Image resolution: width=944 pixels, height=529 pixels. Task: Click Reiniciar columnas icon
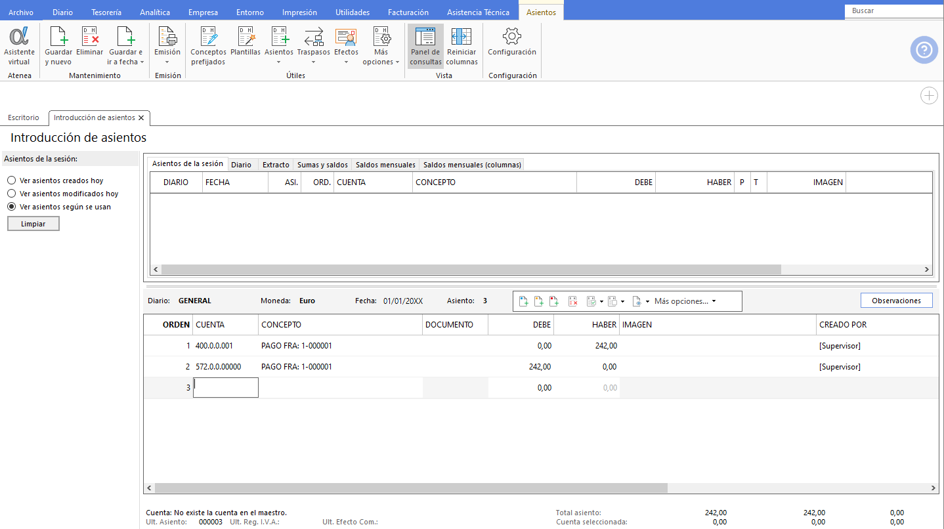click(461, 36)
